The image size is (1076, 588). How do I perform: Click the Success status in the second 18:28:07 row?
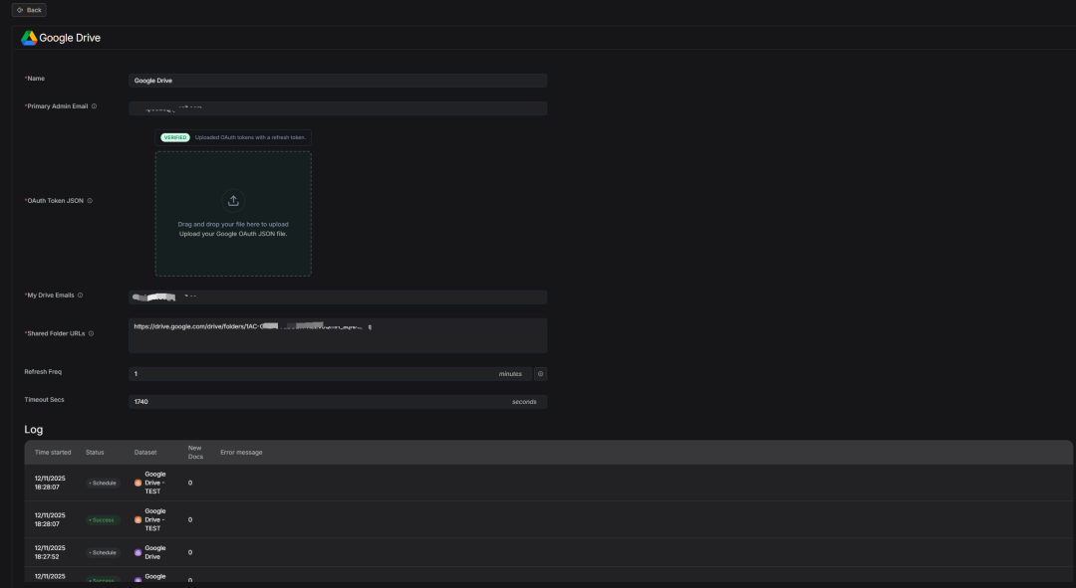[103, 520]
